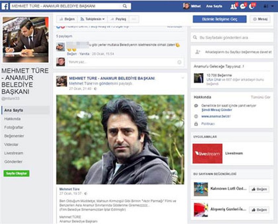Select Fotoğraflar in the sidebar
278x224 pixels.
pos(14,127)
